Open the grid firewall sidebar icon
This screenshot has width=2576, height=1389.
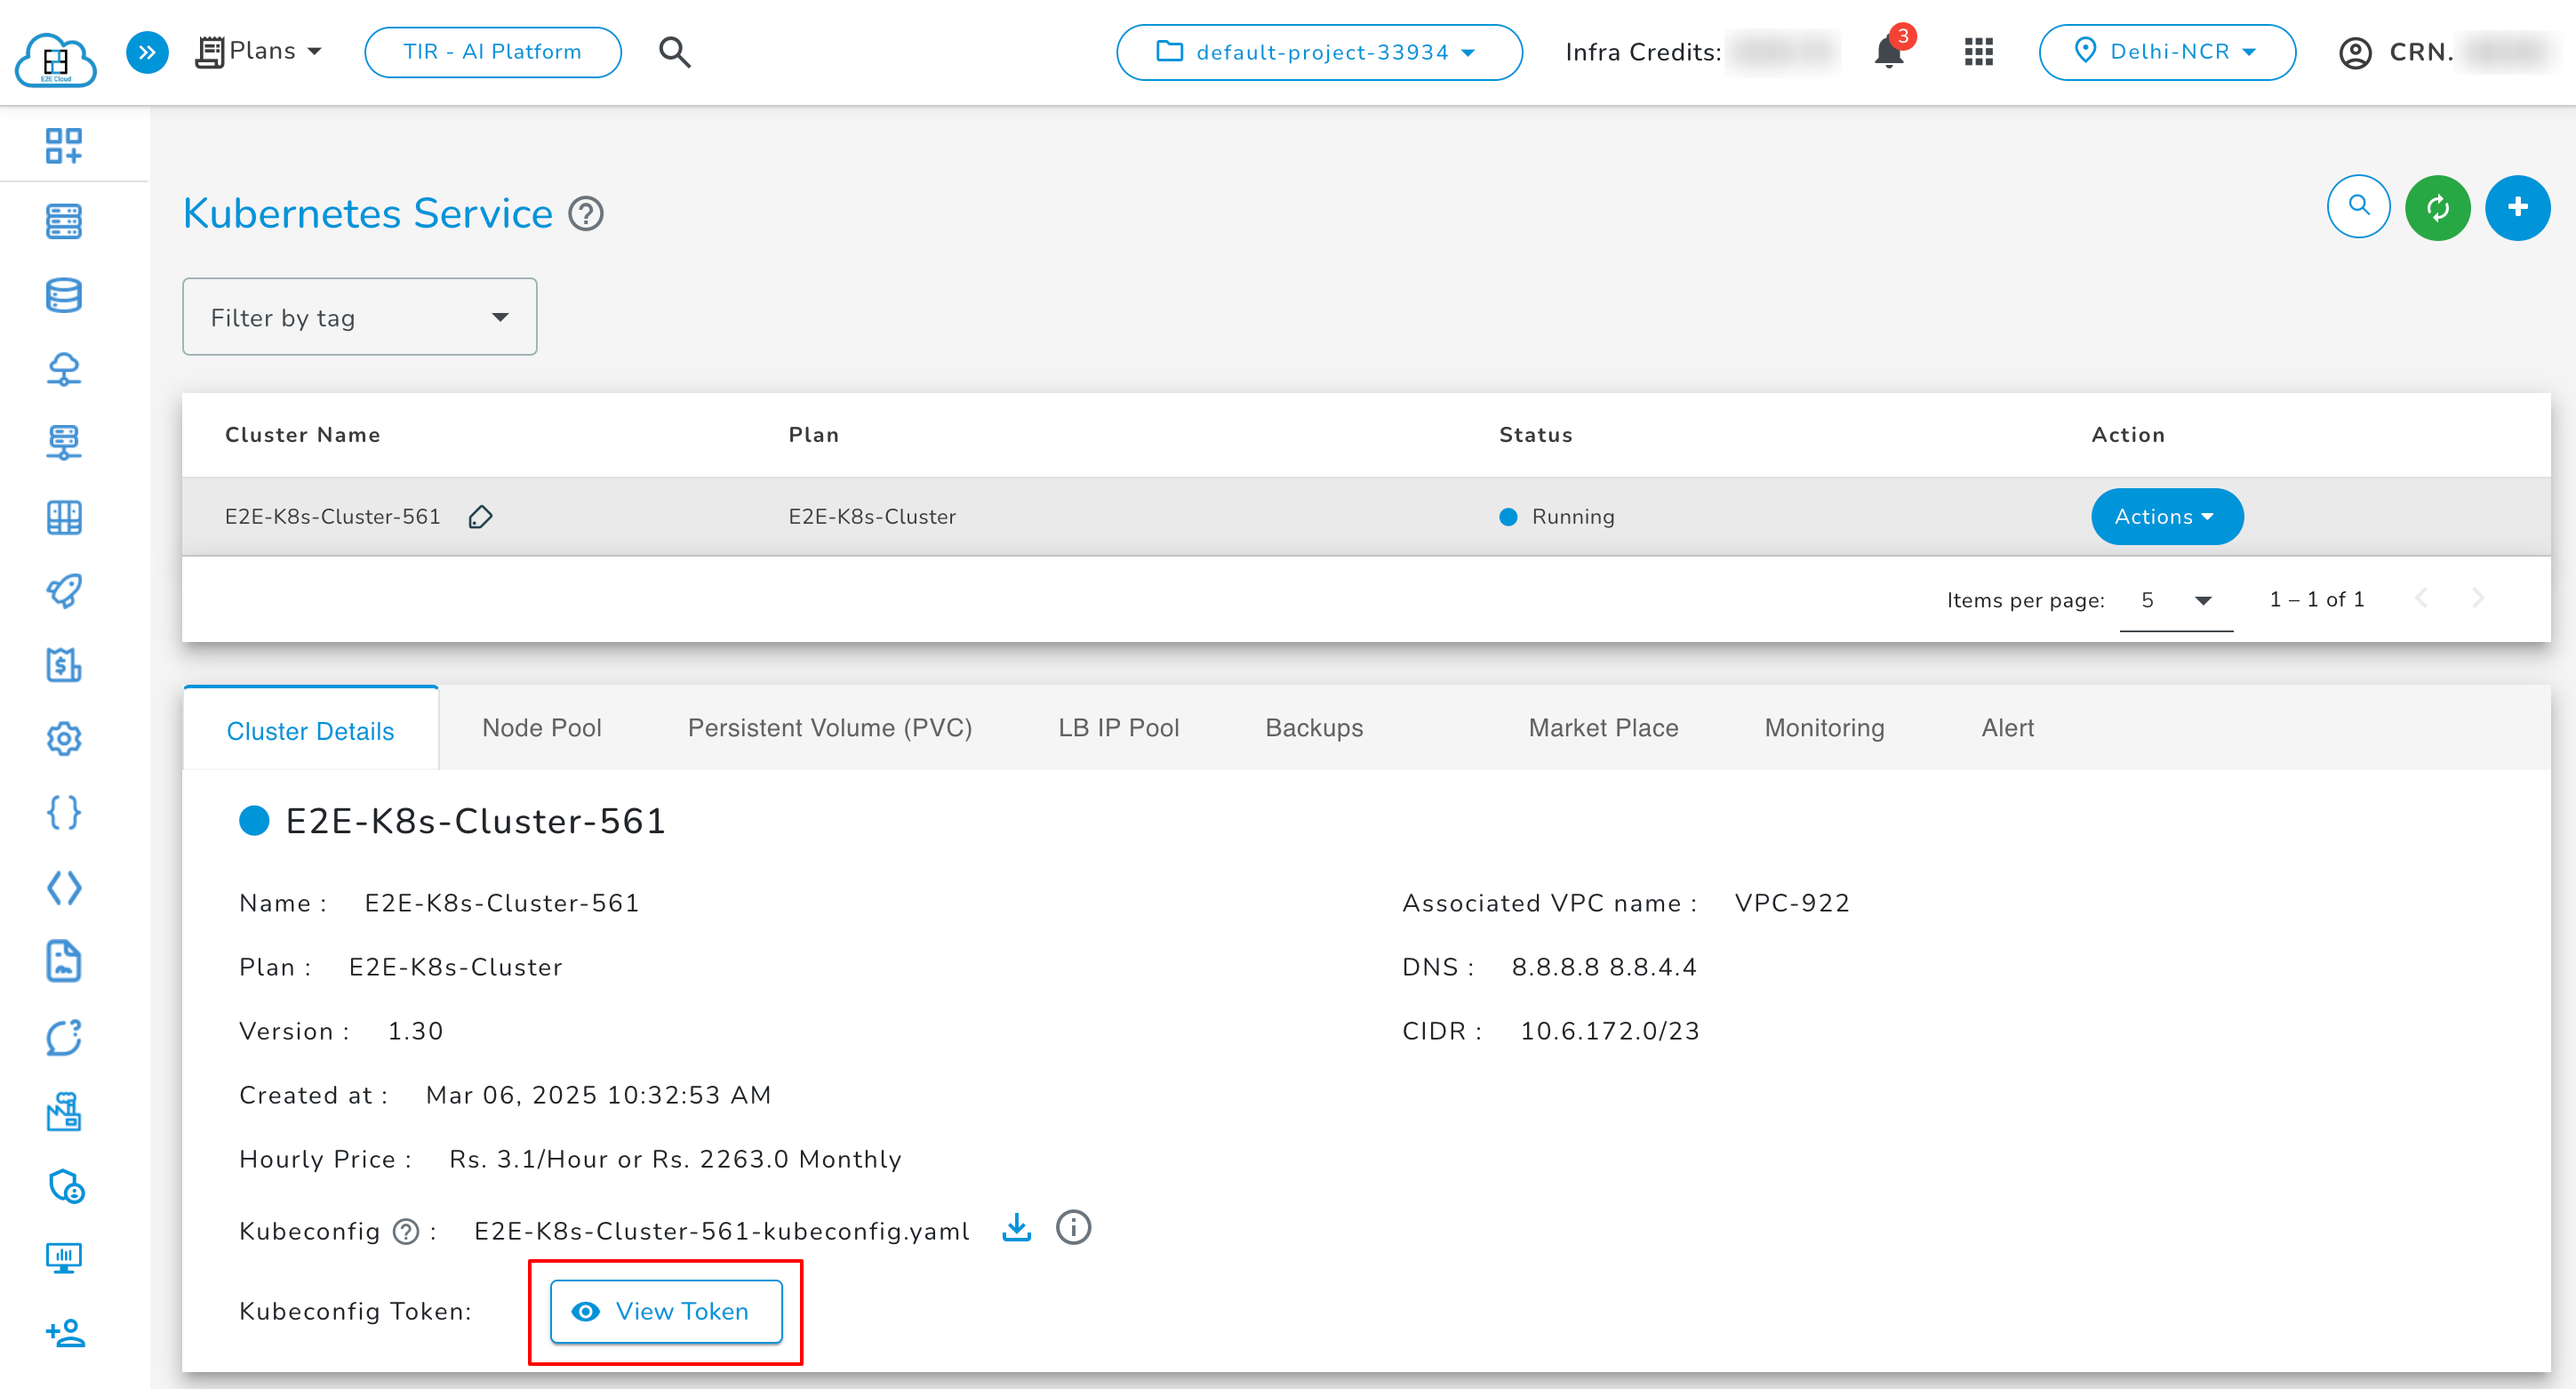64,518
